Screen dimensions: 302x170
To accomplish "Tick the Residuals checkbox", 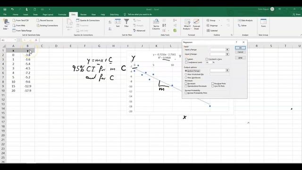I will (x=186, y=84).
